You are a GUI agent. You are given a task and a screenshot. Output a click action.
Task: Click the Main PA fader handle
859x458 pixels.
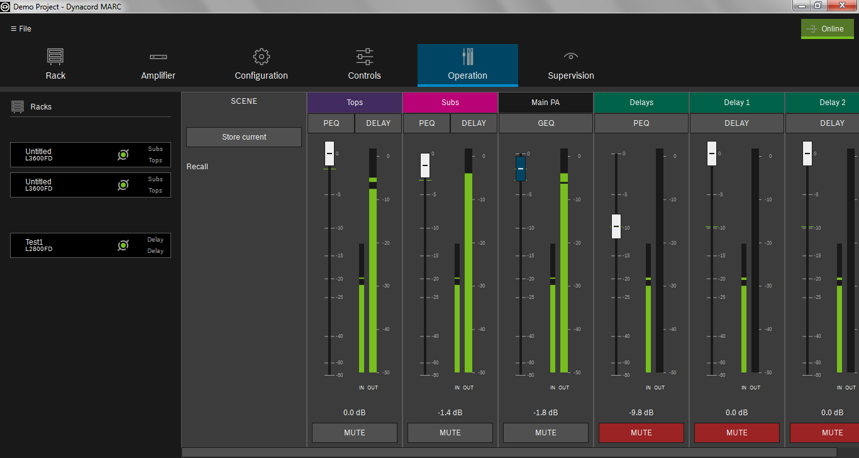click(x=521, y=169)
